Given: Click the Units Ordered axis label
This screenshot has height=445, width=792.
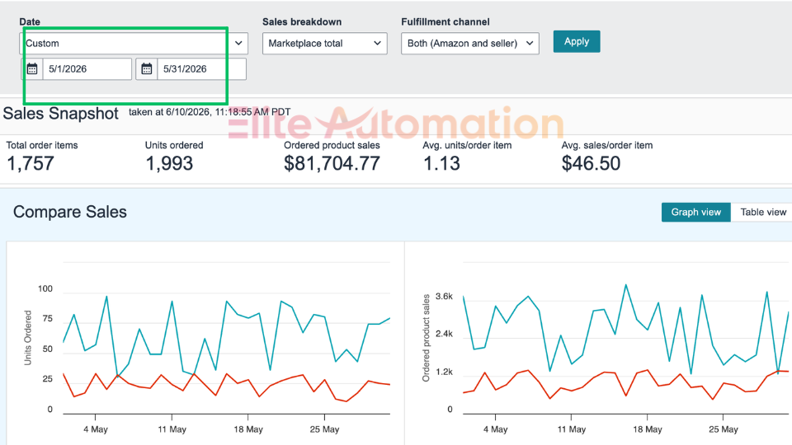Looking at the screenshot, I should tap(28, 338).
